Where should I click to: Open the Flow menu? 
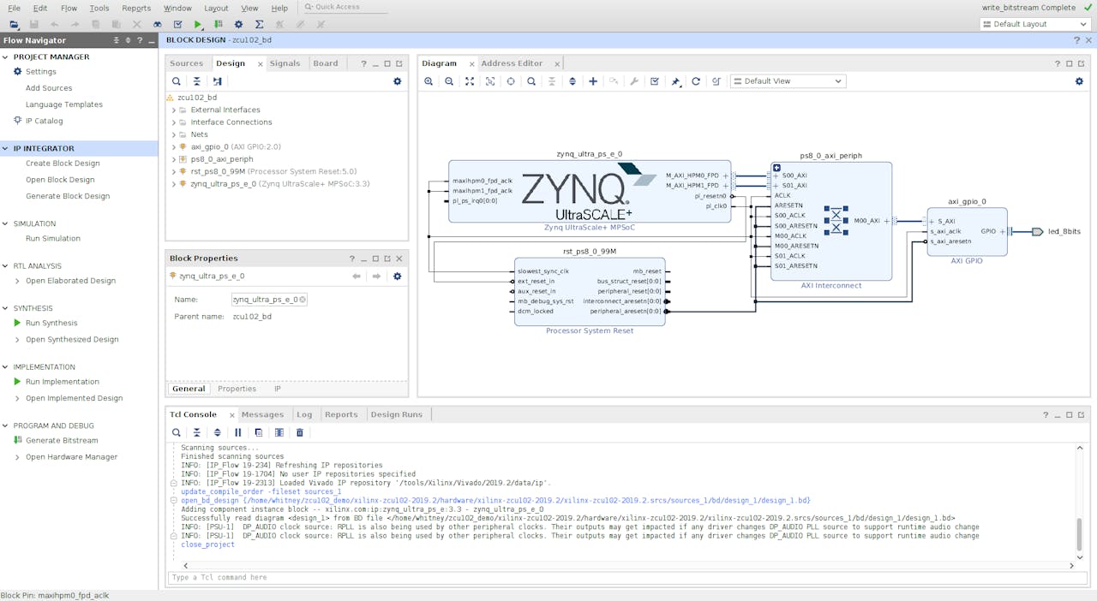(x=69, y=8)
